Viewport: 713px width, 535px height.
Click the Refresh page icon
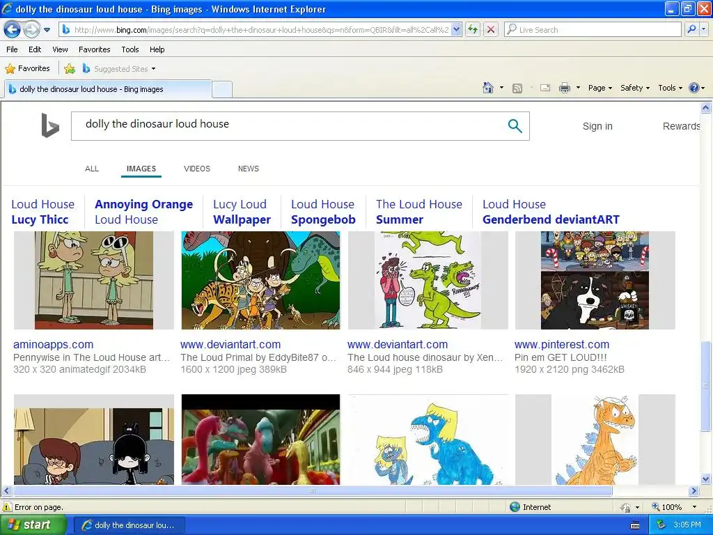[x=473, y=30]
